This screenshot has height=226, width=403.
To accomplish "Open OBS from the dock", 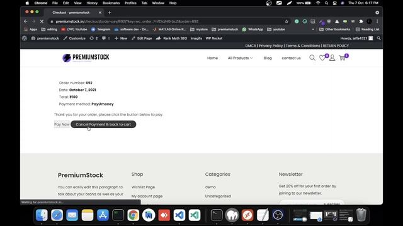I will point(278,215).
